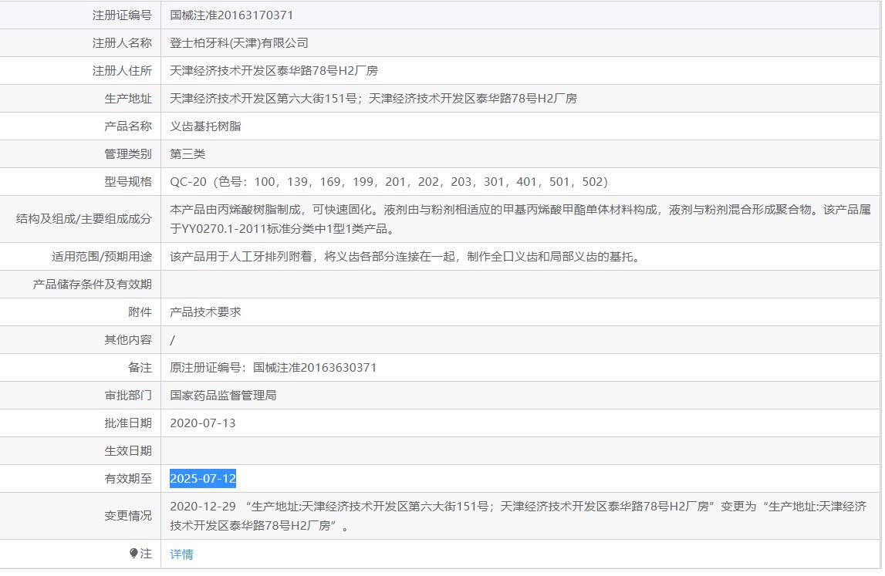Click remark 原注册证编号：国械注准20163630371

click(273, 367)
